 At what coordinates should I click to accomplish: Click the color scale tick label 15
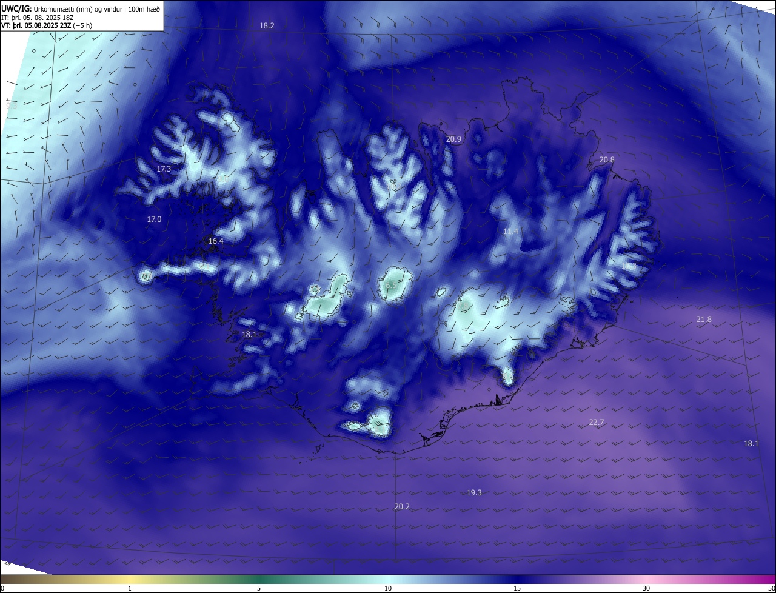tap(517, 589)
